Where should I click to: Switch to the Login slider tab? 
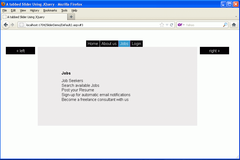[136, 44]
